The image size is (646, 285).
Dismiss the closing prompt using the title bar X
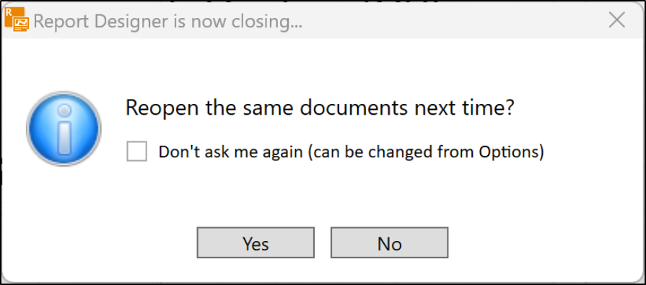(x=616, y=20)
